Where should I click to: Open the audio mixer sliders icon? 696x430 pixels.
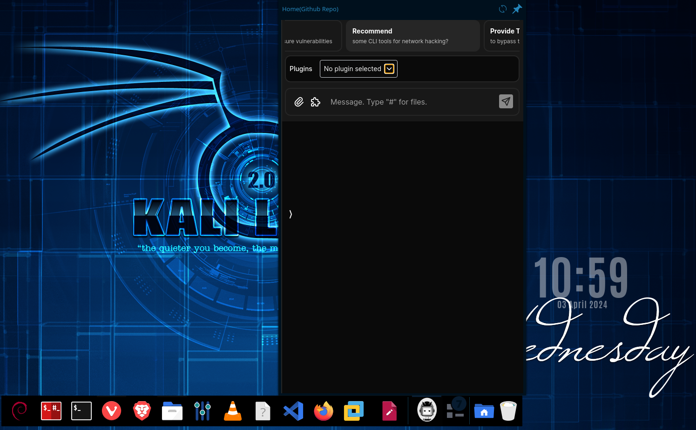(203, 411)
